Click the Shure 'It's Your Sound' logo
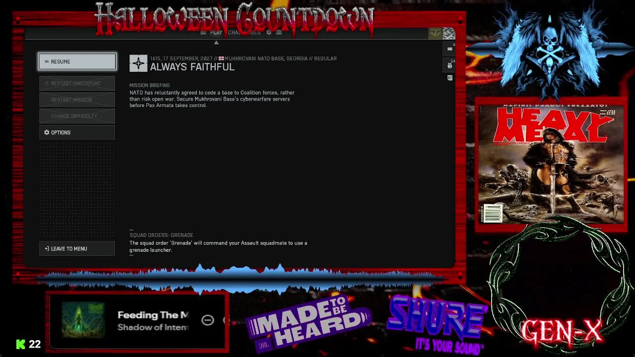Viewport: 635px width, 357px height. (438, 325)
